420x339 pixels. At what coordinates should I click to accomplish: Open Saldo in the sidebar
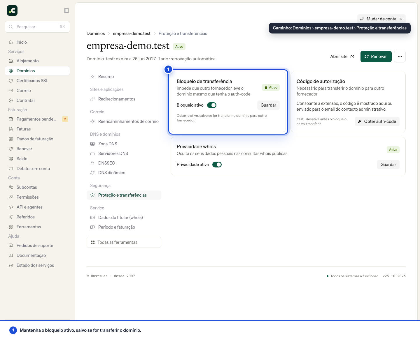point(37,159)
